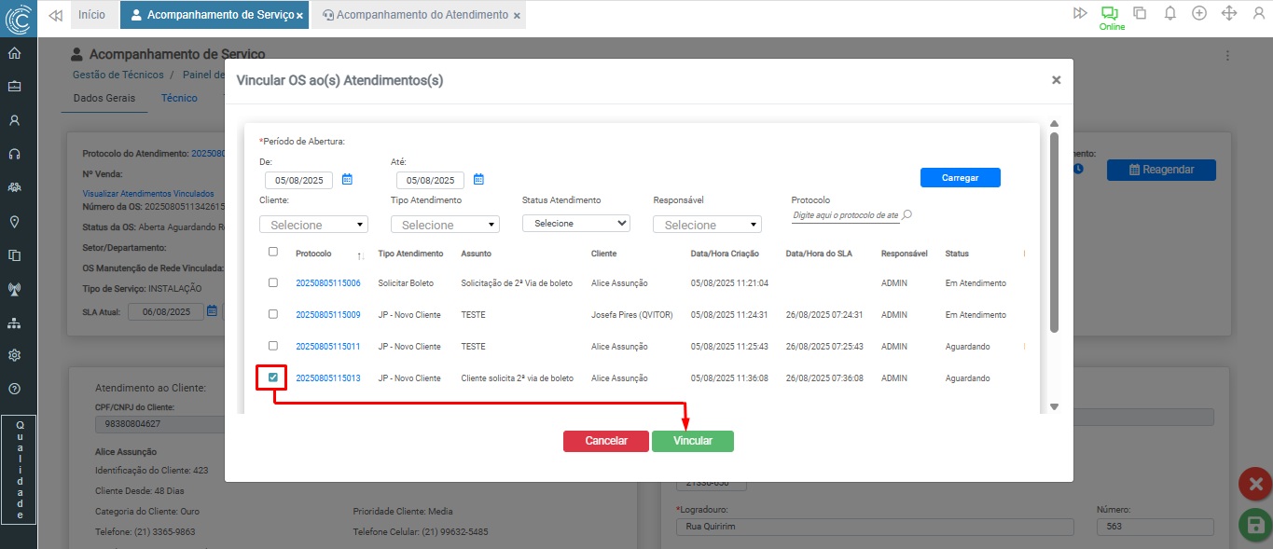The image size is (1273, 549).
Task: Click the green save floppy disk icon
Action: point(1254,525)
